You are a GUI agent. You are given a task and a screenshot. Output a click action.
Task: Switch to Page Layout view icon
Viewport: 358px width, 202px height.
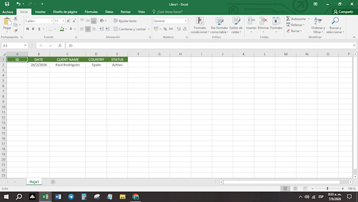point(295,188)
